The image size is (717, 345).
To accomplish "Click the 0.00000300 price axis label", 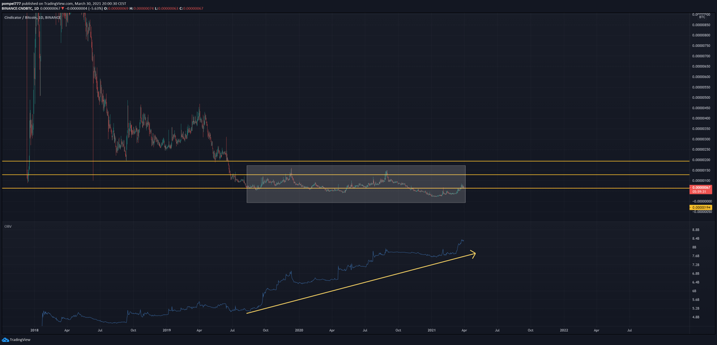I will click(702, 139).
